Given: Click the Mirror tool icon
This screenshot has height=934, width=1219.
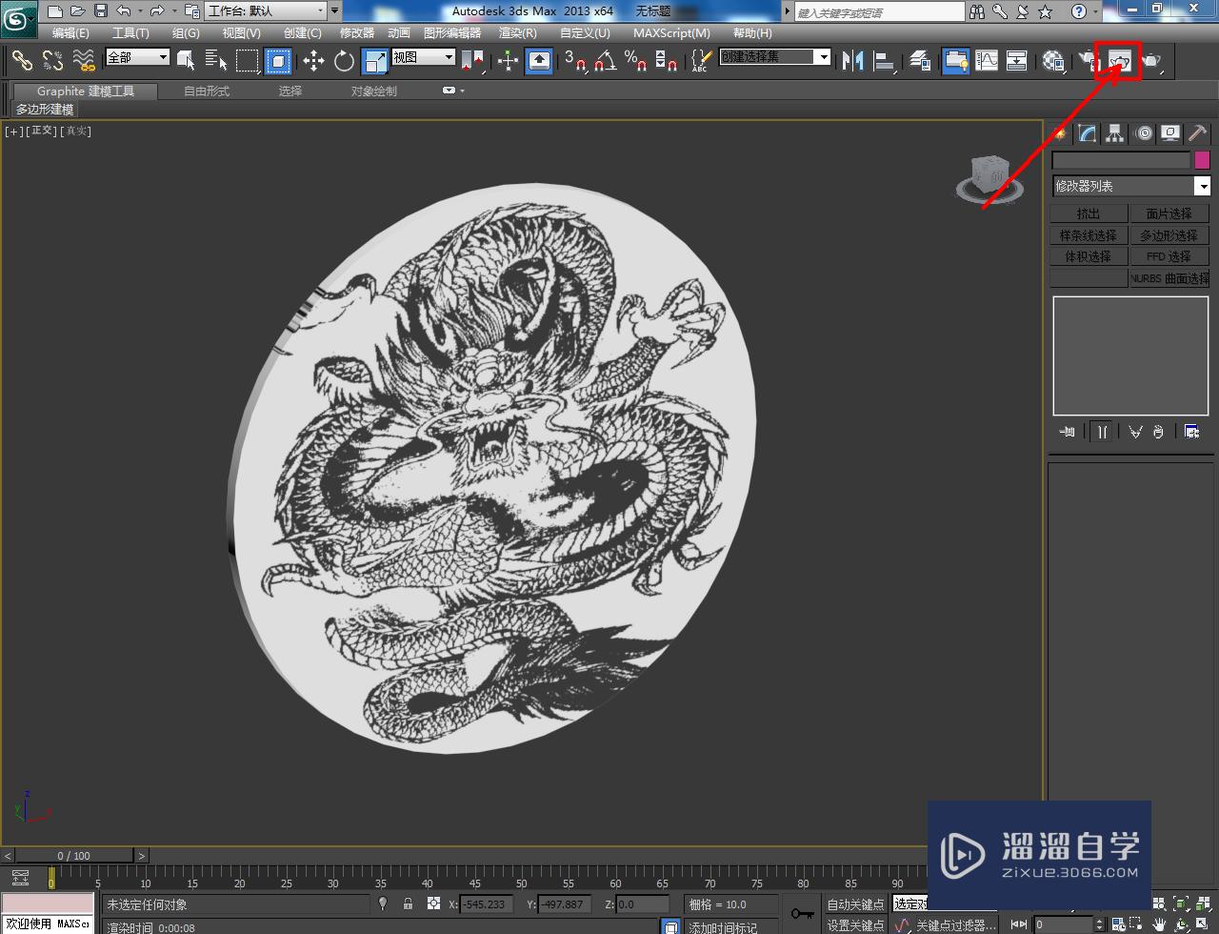Looking at the screenshot, I should [x=853, y=61].
